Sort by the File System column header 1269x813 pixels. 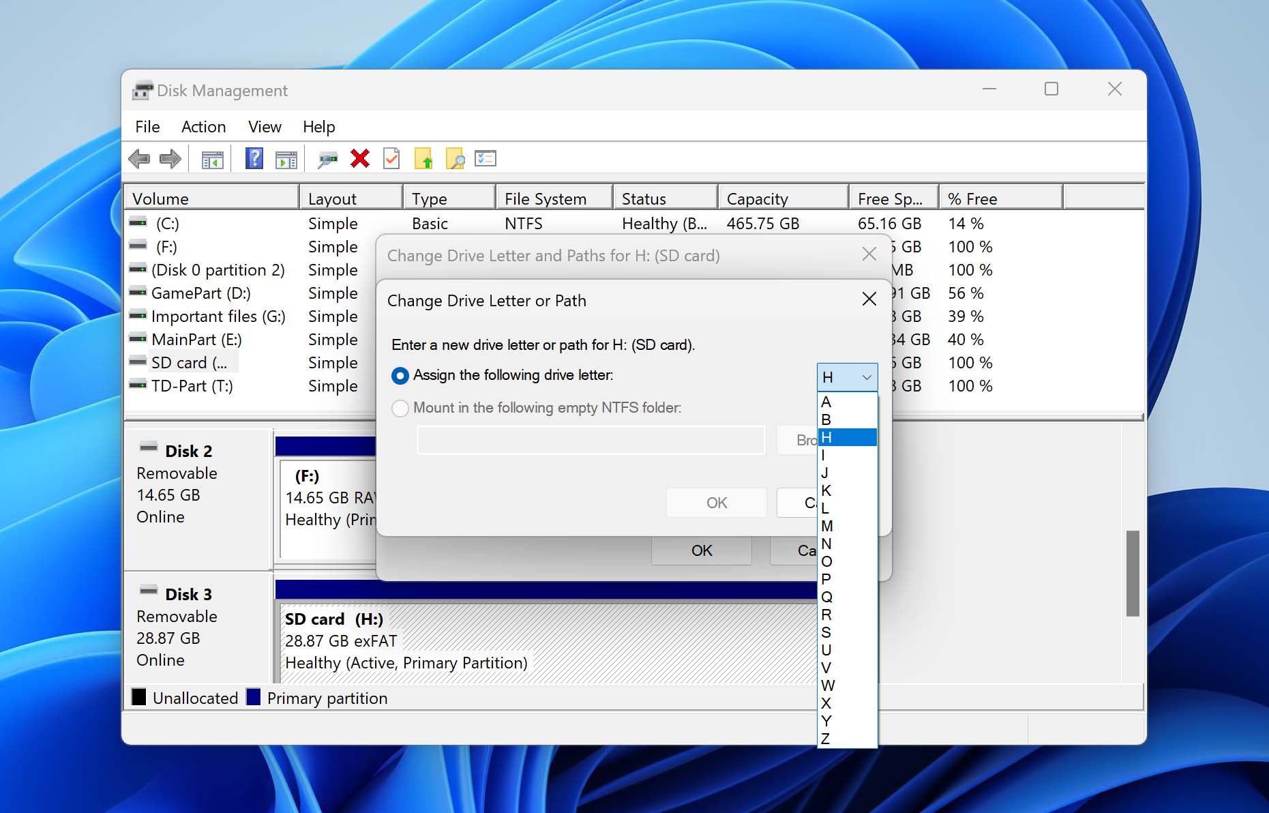point(554,198)
